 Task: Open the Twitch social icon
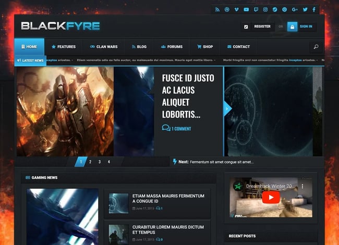click(256, 9)
